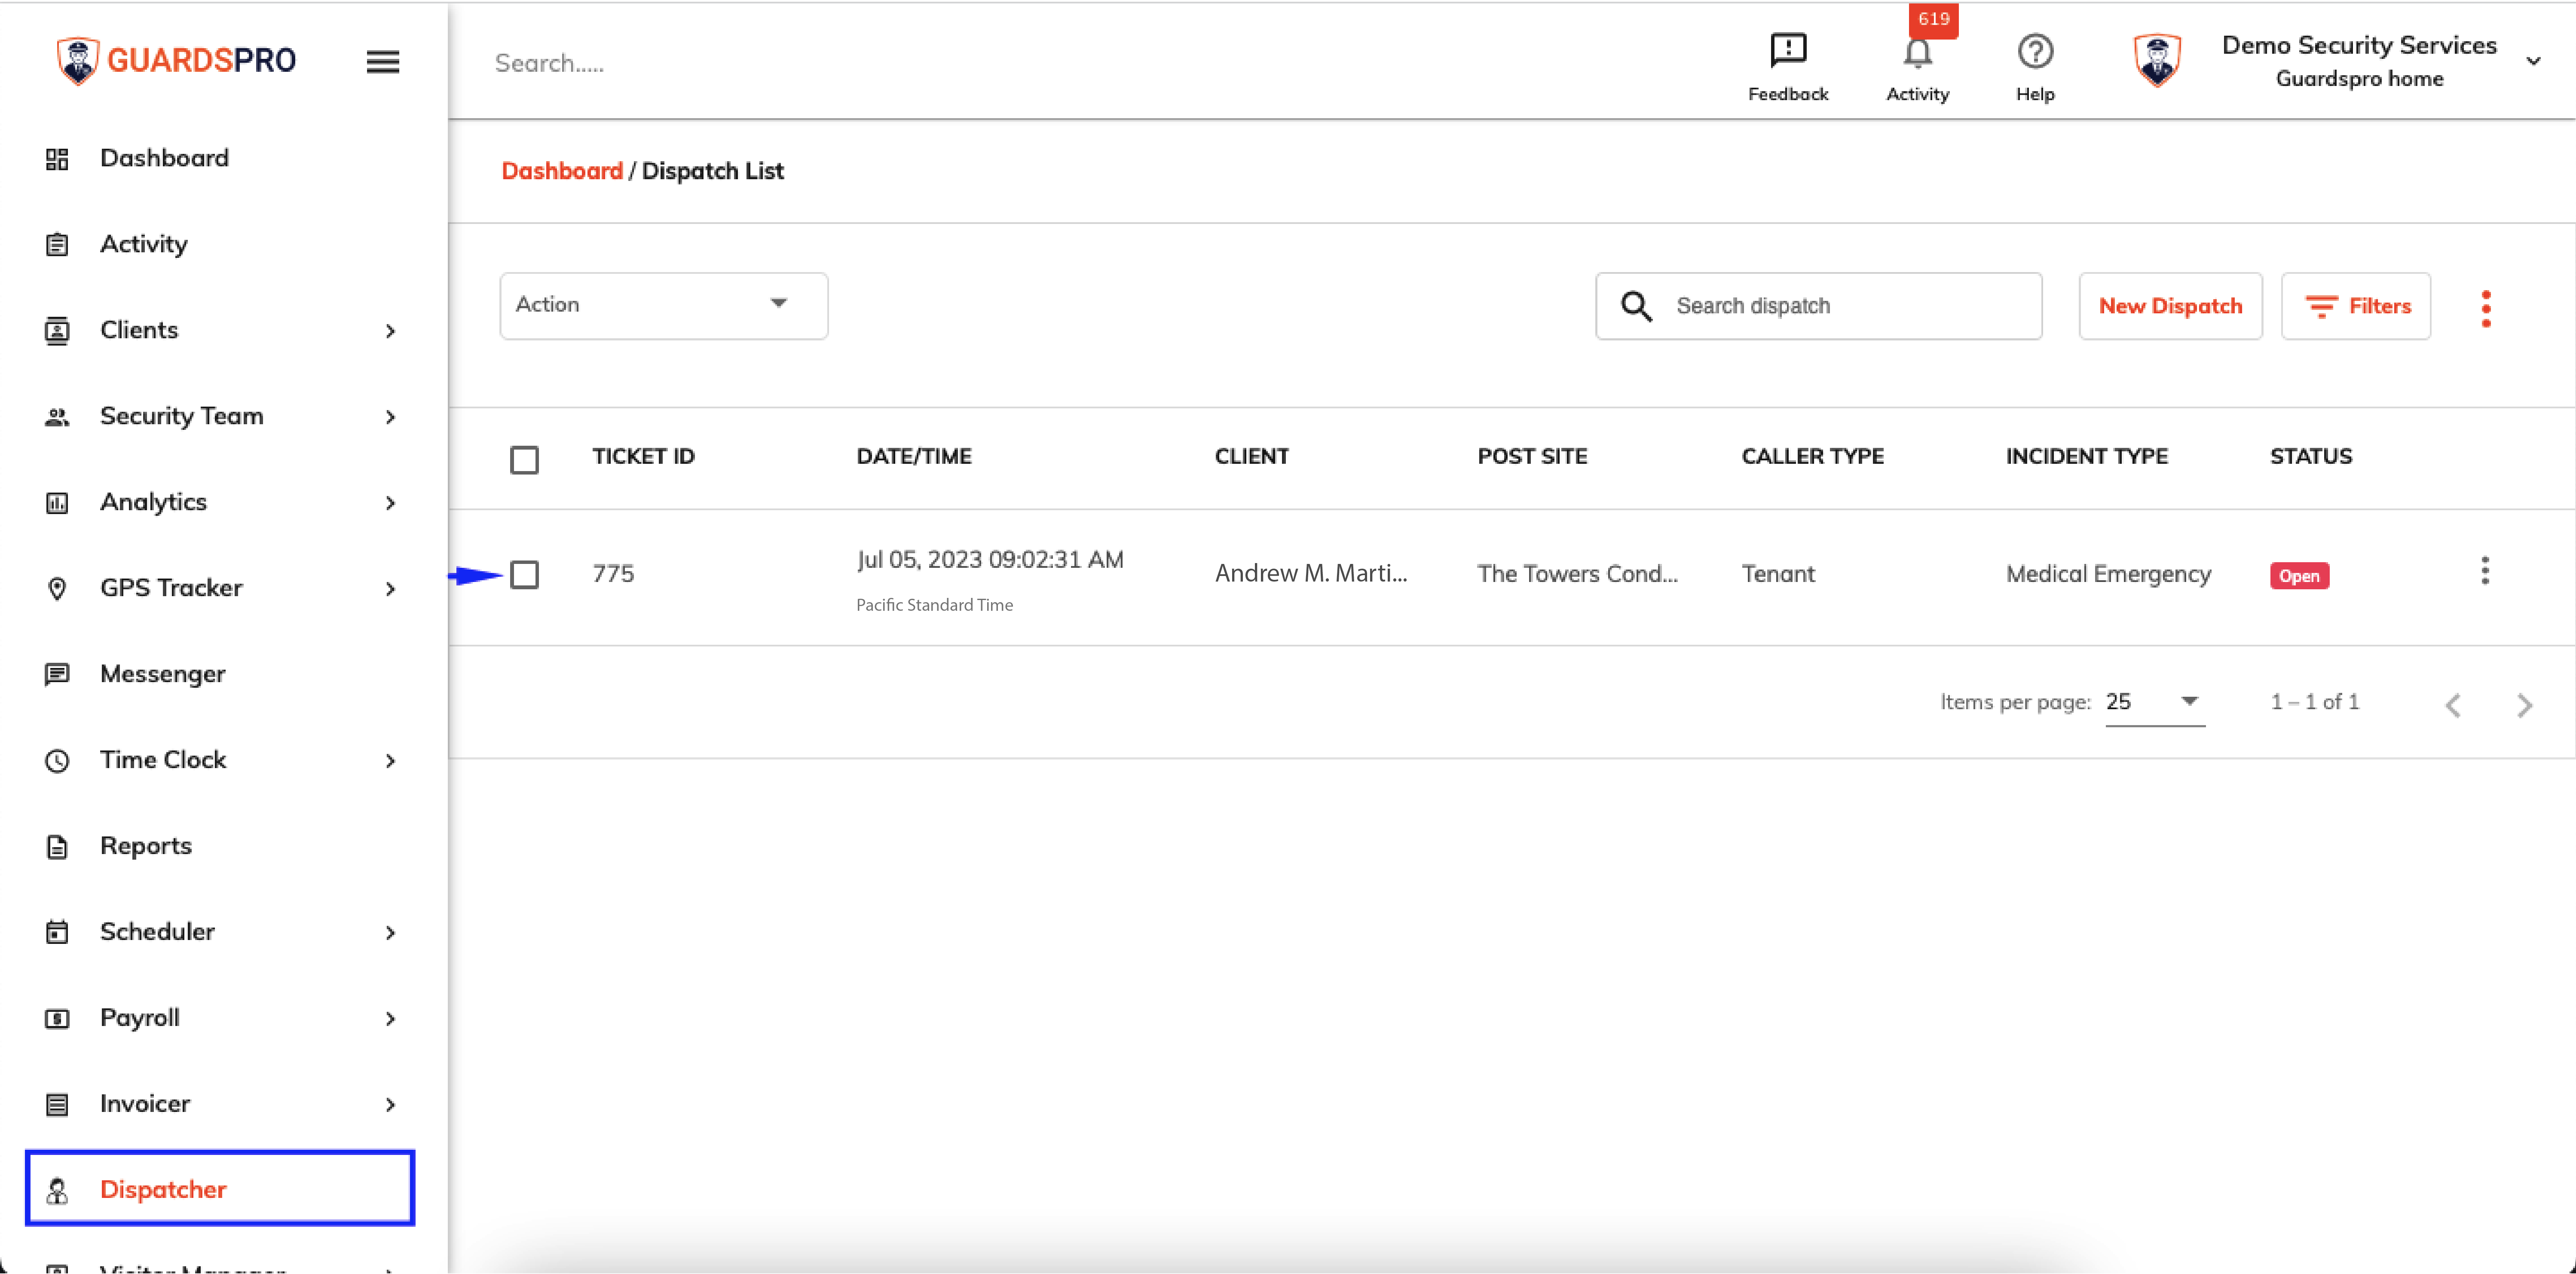The image size is (2576, 1274).
Task: Open the notifications bell with 619 alerts
Action: coord(1917,52)
